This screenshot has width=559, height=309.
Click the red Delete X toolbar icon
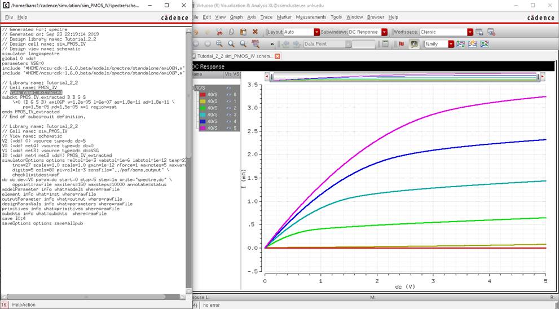[255, 32]
